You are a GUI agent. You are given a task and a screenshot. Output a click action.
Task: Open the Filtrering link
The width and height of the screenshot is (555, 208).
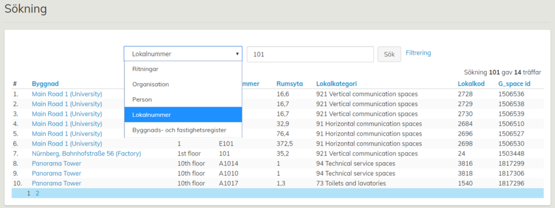[x=418, y=53]
